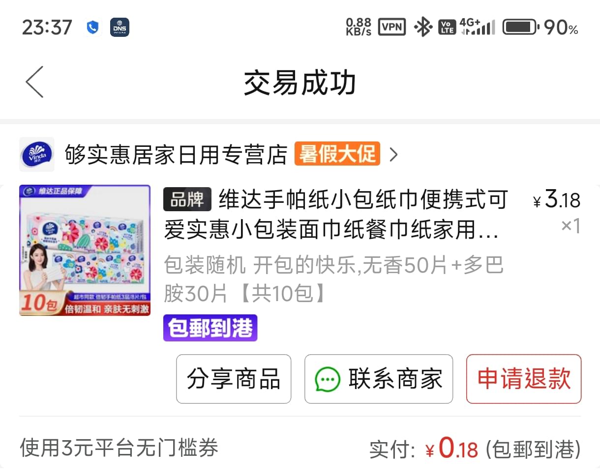Tap the blue shield notification icon

(92, 28)
